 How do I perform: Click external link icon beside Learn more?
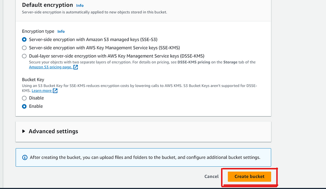pyautogui.click(x=55, y=91)
